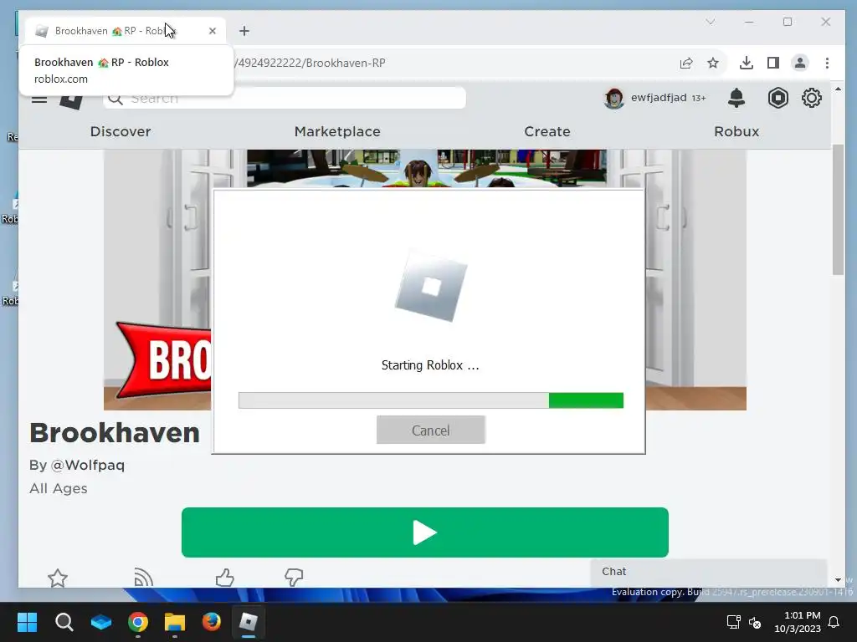Like Brookhaven with thumbs up
Viewport: 857px width, 642px height.
[x=224, y=578]
